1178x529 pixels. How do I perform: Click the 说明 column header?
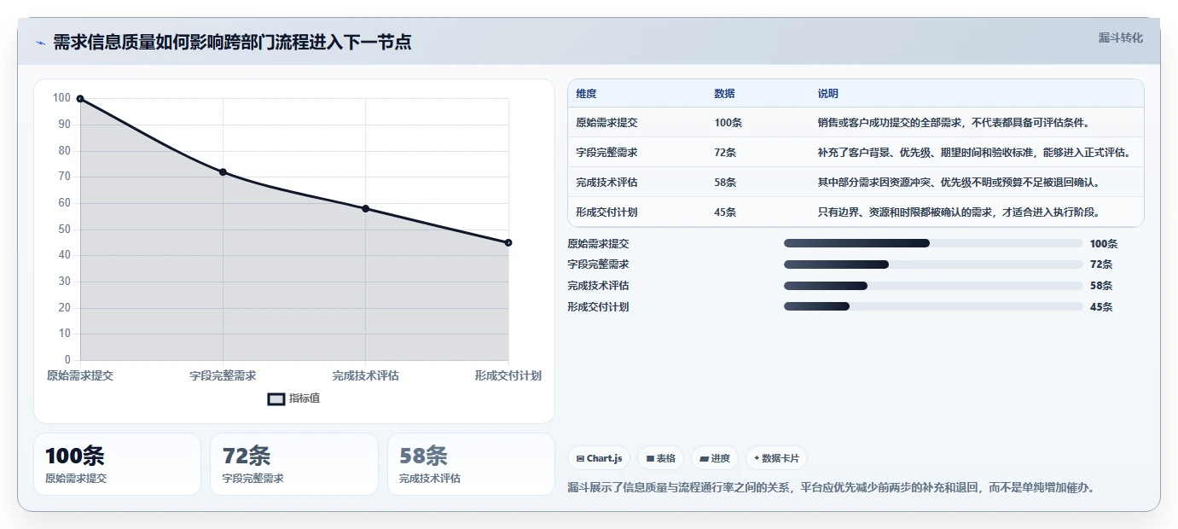click(827, 94)
